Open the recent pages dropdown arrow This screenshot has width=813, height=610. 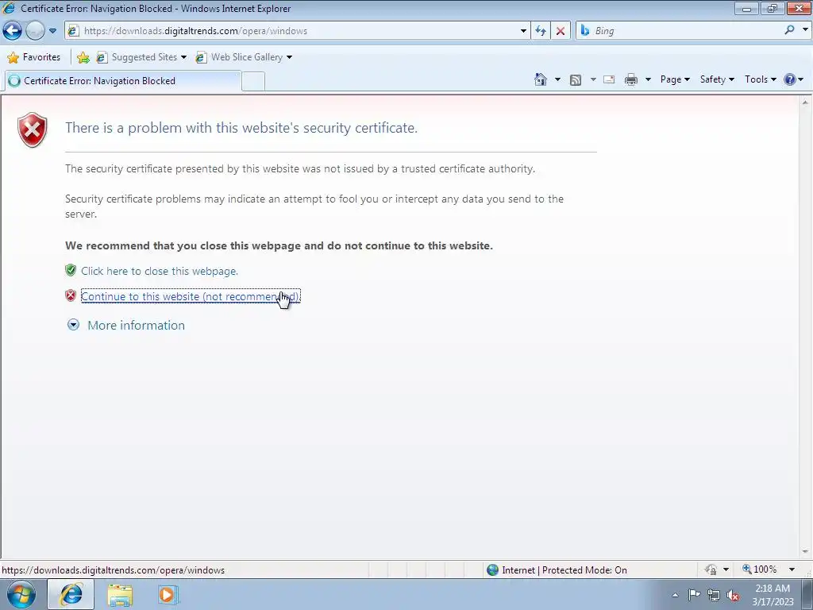click(52, 31)
